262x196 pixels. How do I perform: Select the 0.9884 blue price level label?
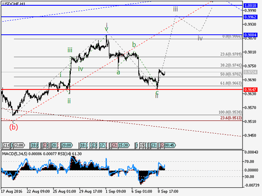tap(250, 35)
